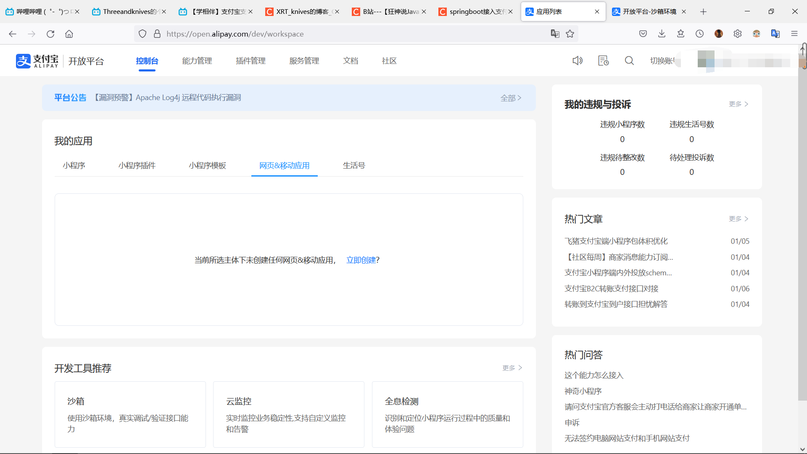
Task: Click the 立即创建 link
Action: [x=361, y=260]
